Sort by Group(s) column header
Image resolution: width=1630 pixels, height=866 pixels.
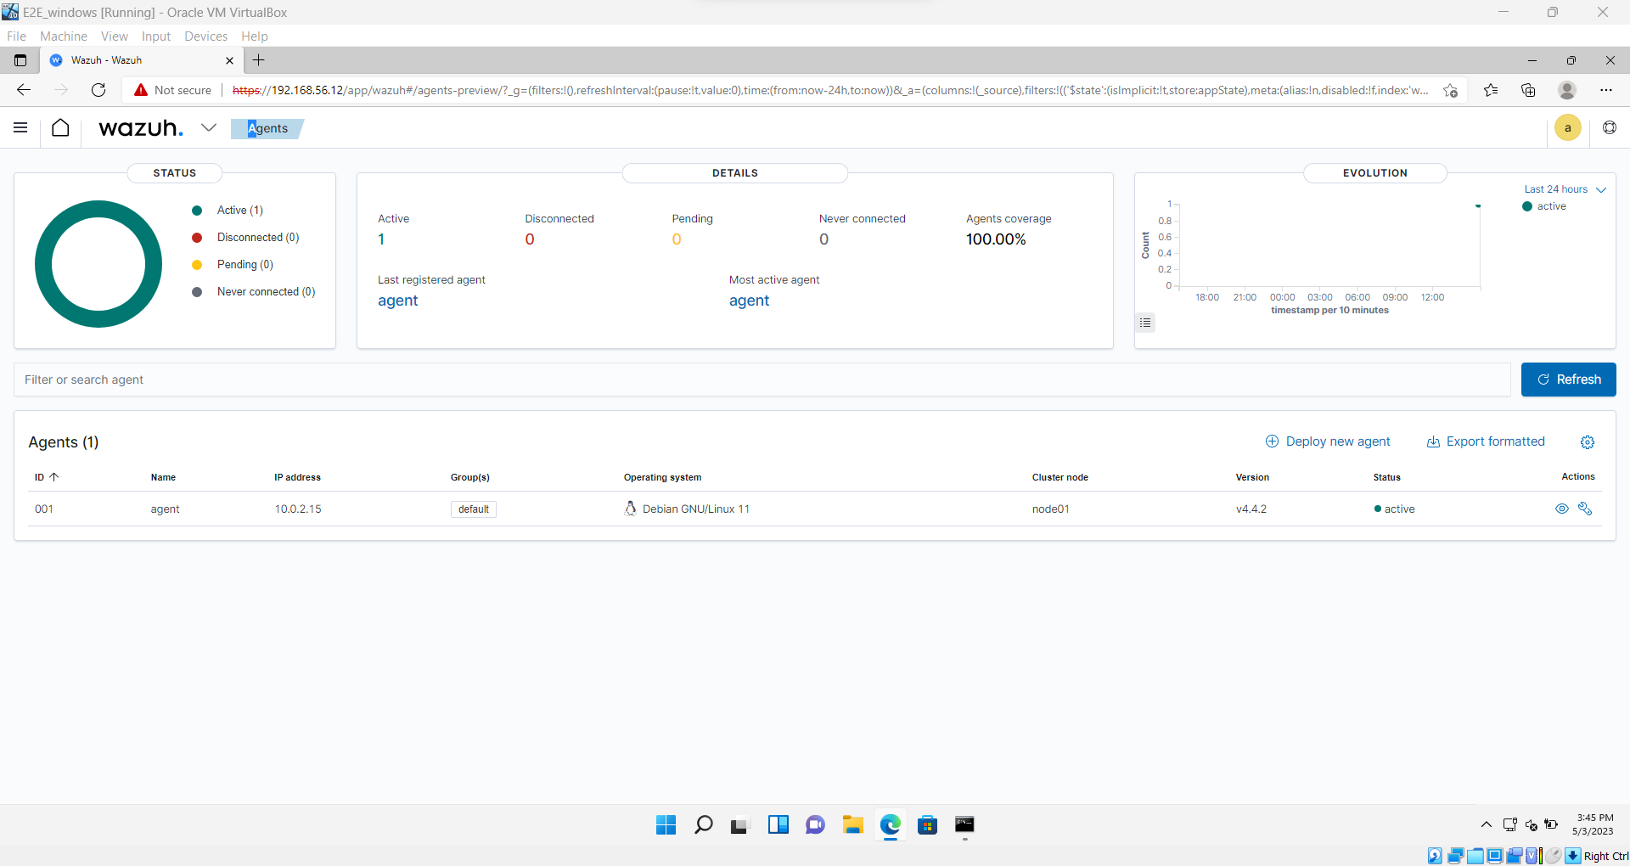click(x=469, y=477)
